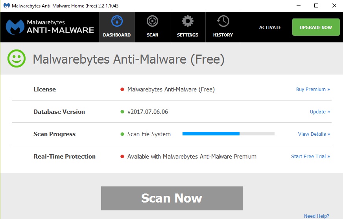
Task: Select the database version v2017.07.06.06 text
Action: [x=148, y=112]
